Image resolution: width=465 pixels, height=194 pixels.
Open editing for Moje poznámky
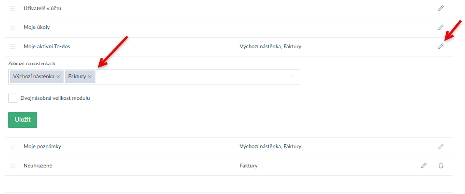tap(440, 146)
